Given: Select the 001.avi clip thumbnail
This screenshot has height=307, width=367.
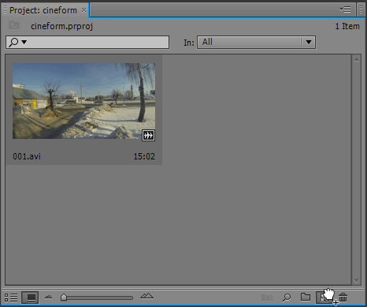Looking at the screenshot, I should click(83, 101).
